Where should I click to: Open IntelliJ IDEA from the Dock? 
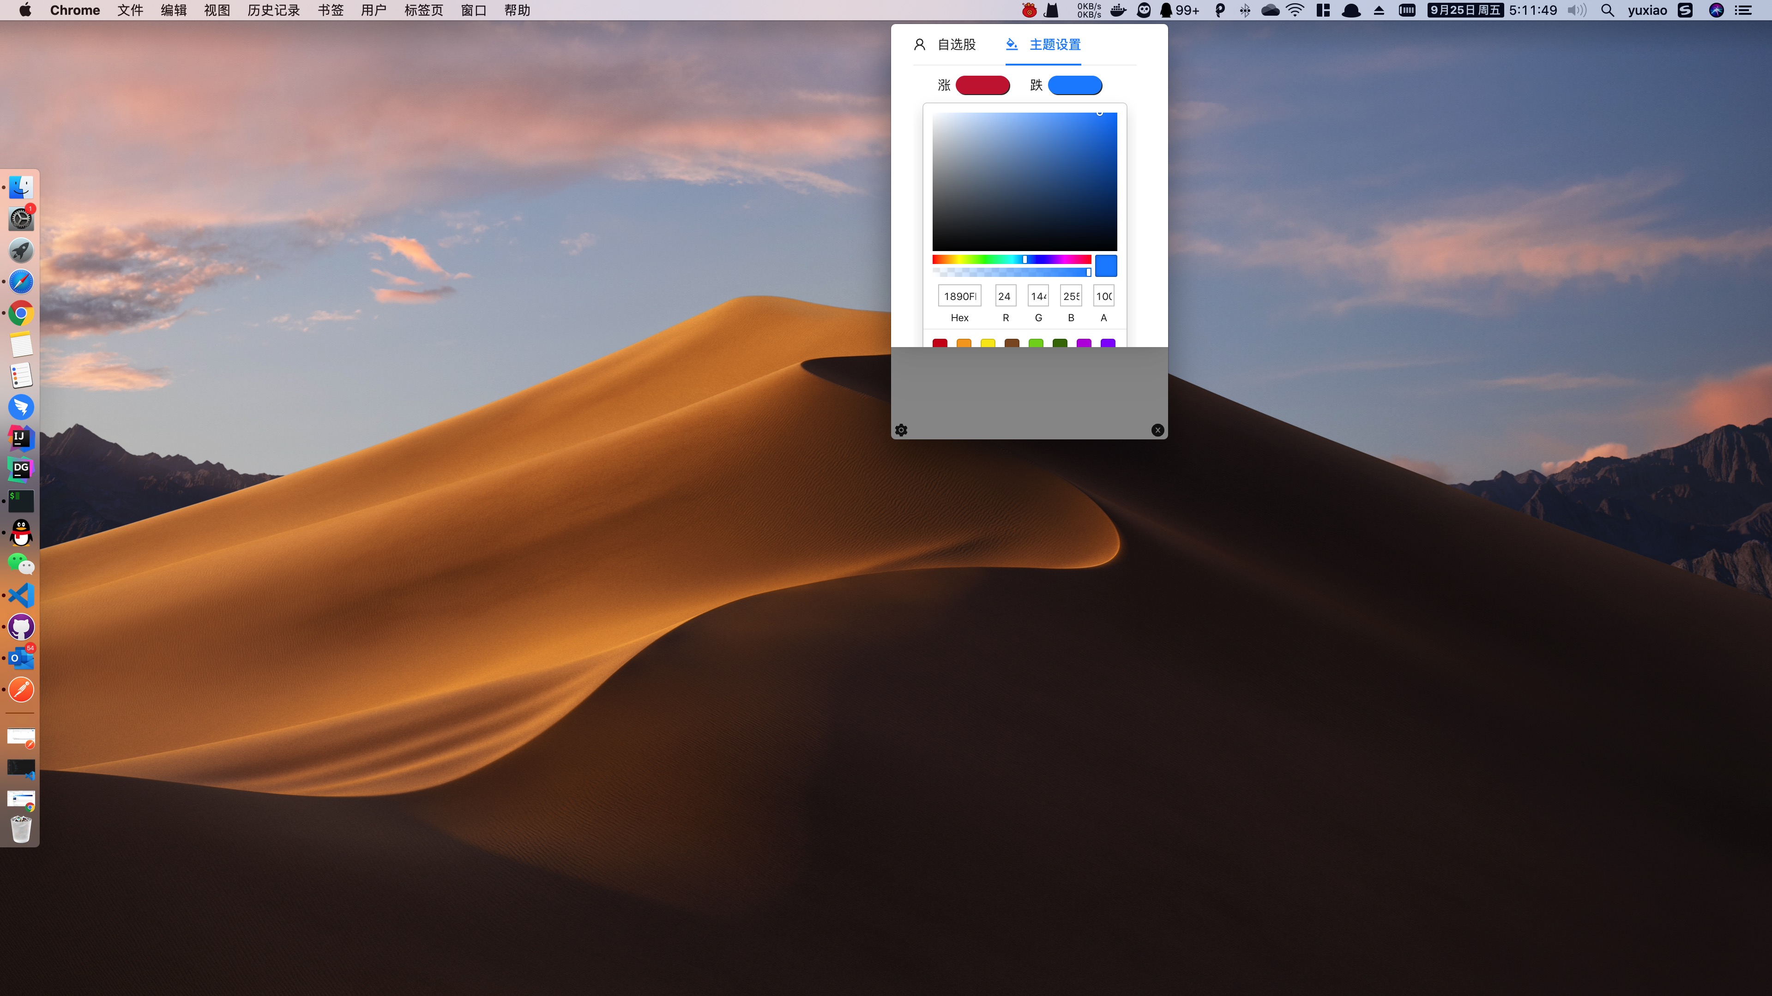tap(21, 438)
